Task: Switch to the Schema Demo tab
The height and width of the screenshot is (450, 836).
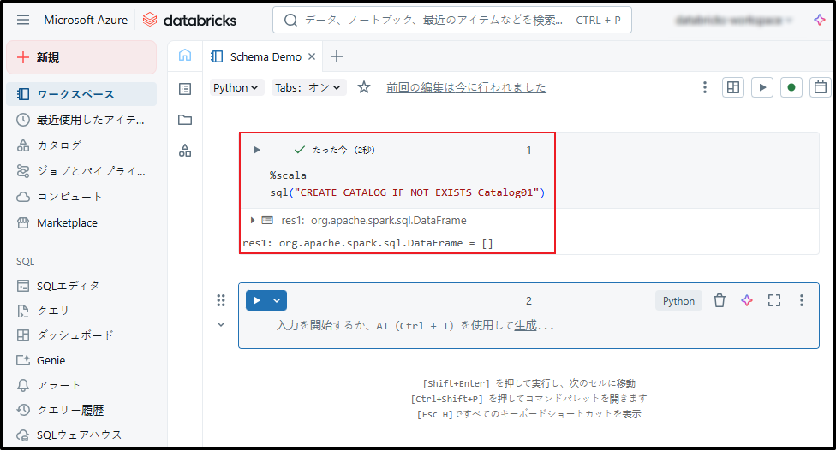Action: 265,56
